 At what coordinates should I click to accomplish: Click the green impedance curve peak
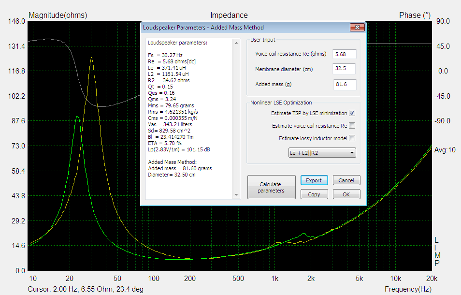pos(77,117)
